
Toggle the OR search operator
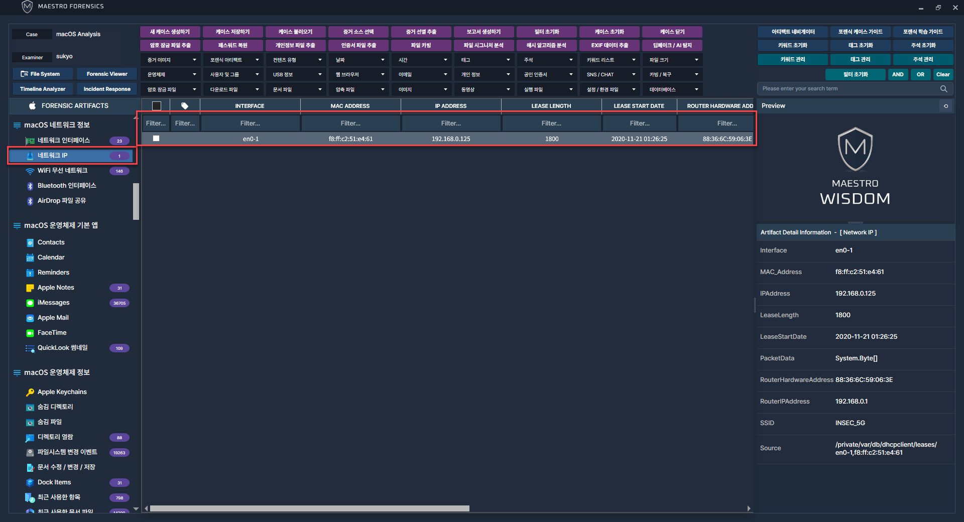click(x=920, y=74)
